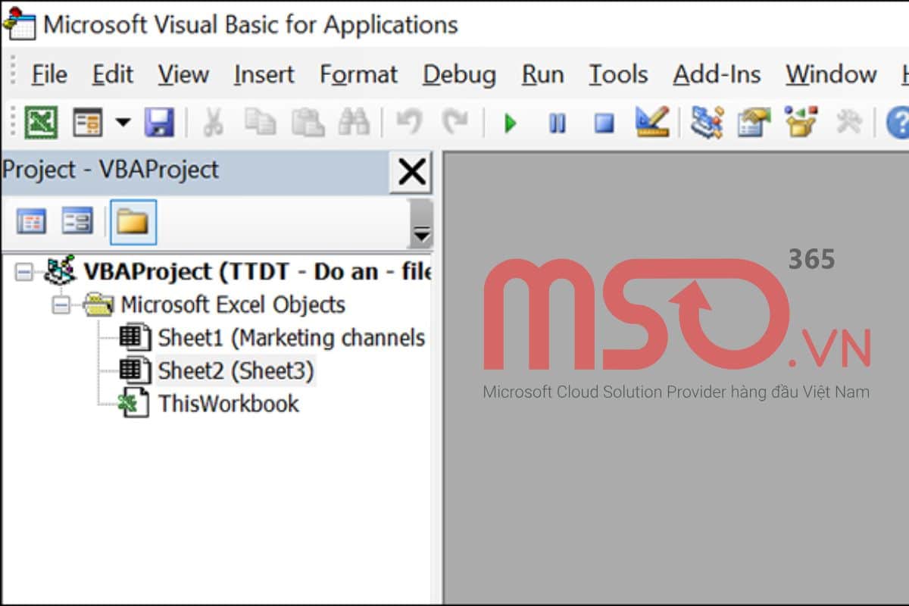909x606 pixels.
Task: Select VBAProject (TTDT - Do an) root
Action: click(x=258, y=271)
